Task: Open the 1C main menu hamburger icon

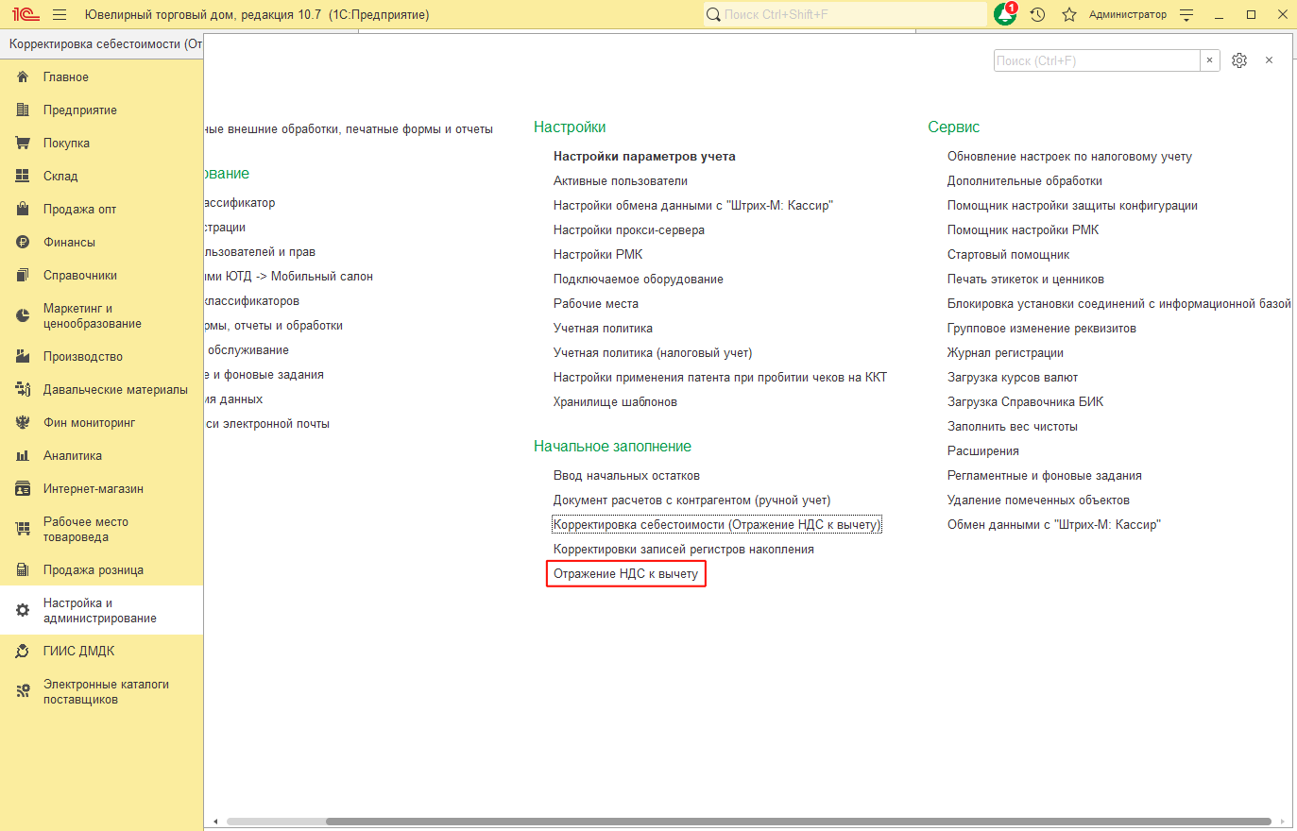Action: (x=60, y=14)
